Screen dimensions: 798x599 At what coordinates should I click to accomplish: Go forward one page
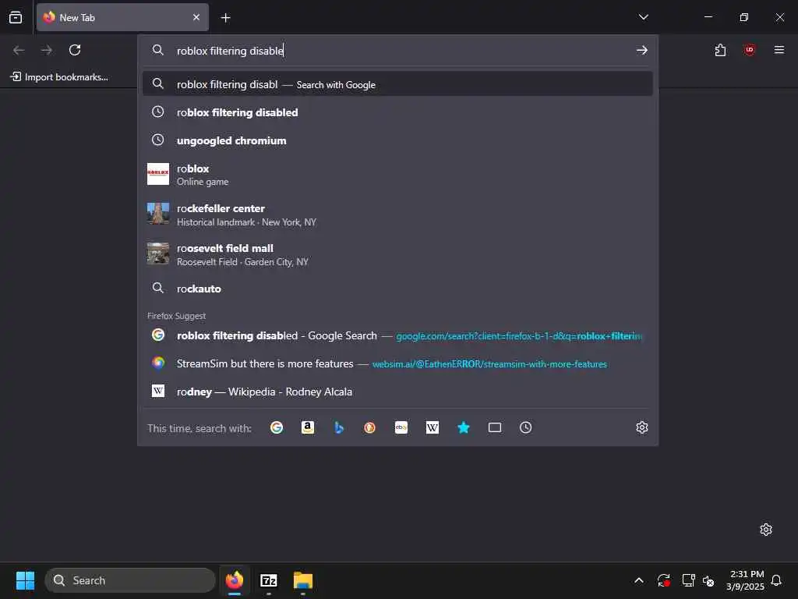46,50
